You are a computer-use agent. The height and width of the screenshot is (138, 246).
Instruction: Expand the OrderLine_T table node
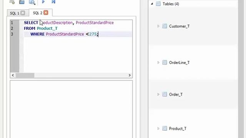tap(158, 62)
